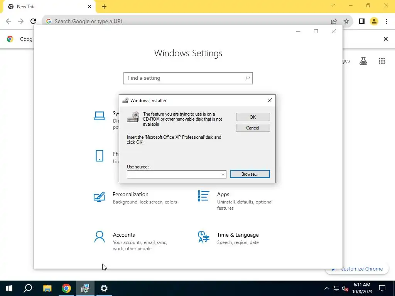Click the muted volume tray icon

tap(345, 288)
